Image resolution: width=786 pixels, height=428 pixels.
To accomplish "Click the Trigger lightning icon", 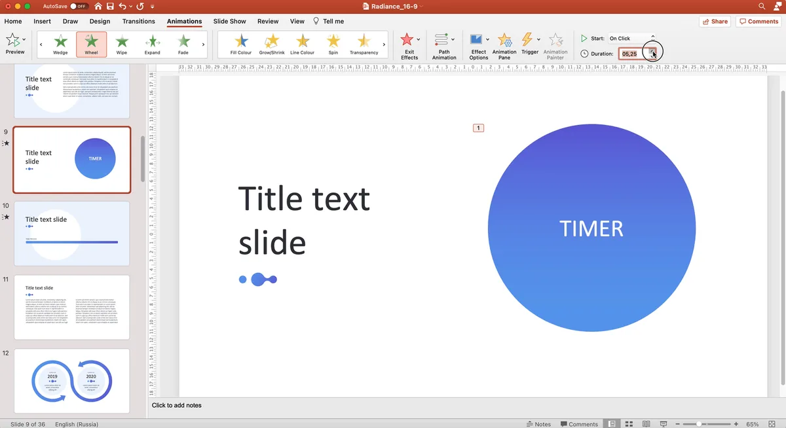I will 528,39.
